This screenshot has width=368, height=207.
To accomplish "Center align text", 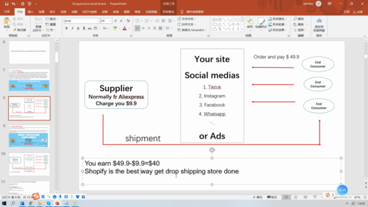I will coord(143,28).
